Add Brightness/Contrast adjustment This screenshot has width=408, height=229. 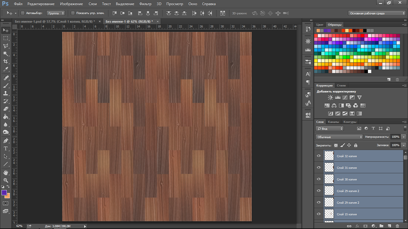tap(330, 98)
